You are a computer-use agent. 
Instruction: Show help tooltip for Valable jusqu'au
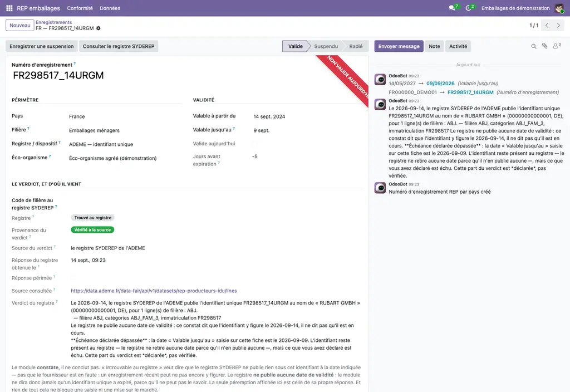pos(234,129)
